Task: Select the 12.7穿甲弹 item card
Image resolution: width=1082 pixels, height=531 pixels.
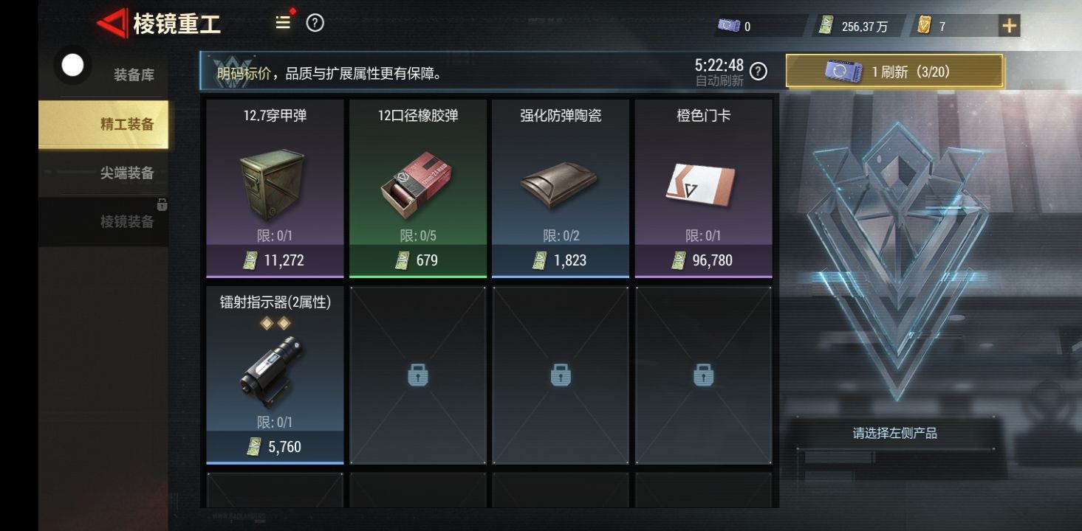Action: 275,188
